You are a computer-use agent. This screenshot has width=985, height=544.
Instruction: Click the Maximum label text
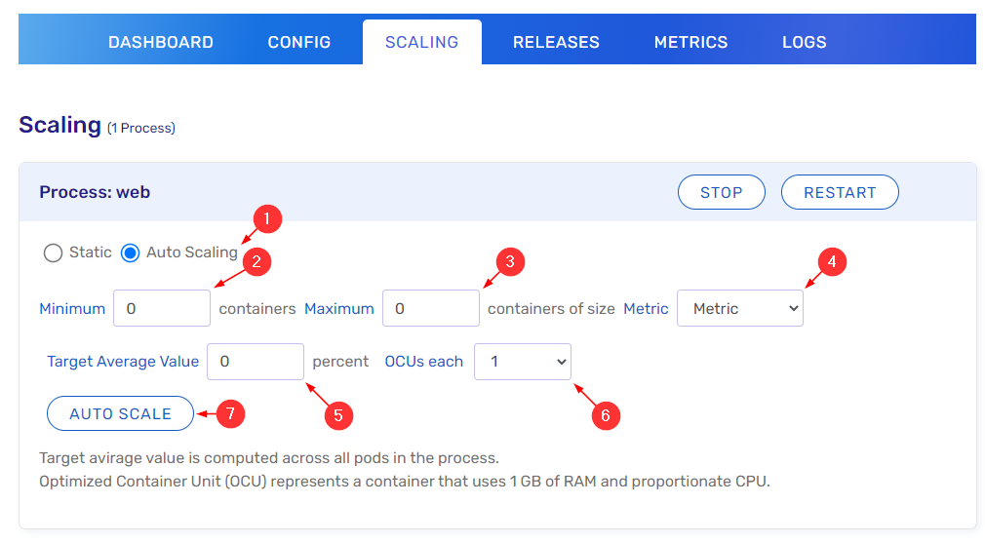[339, 308]
